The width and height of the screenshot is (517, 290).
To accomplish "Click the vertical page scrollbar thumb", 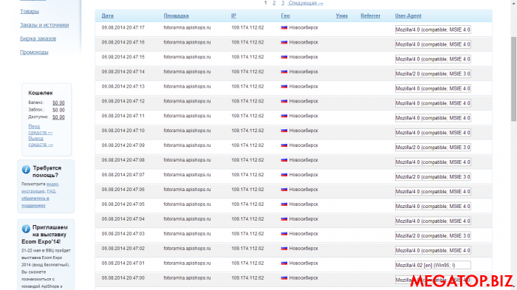I will click(514, 79).
